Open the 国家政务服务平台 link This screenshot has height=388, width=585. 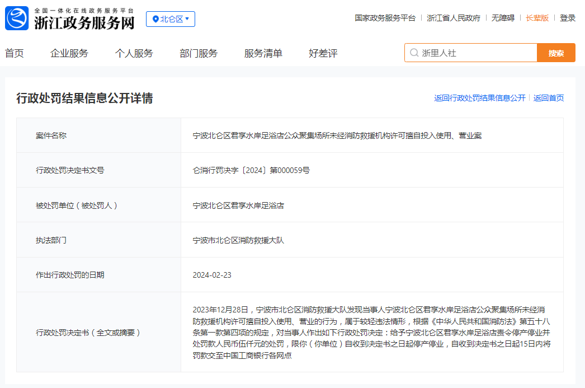coord(385,18)
